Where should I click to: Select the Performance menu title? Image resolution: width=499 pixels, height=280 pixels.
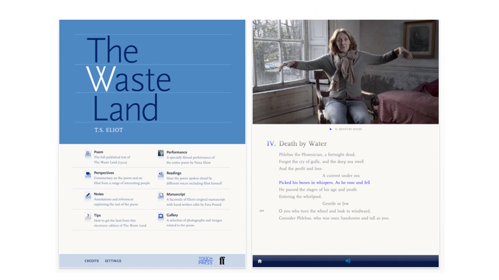click(177, 152)
